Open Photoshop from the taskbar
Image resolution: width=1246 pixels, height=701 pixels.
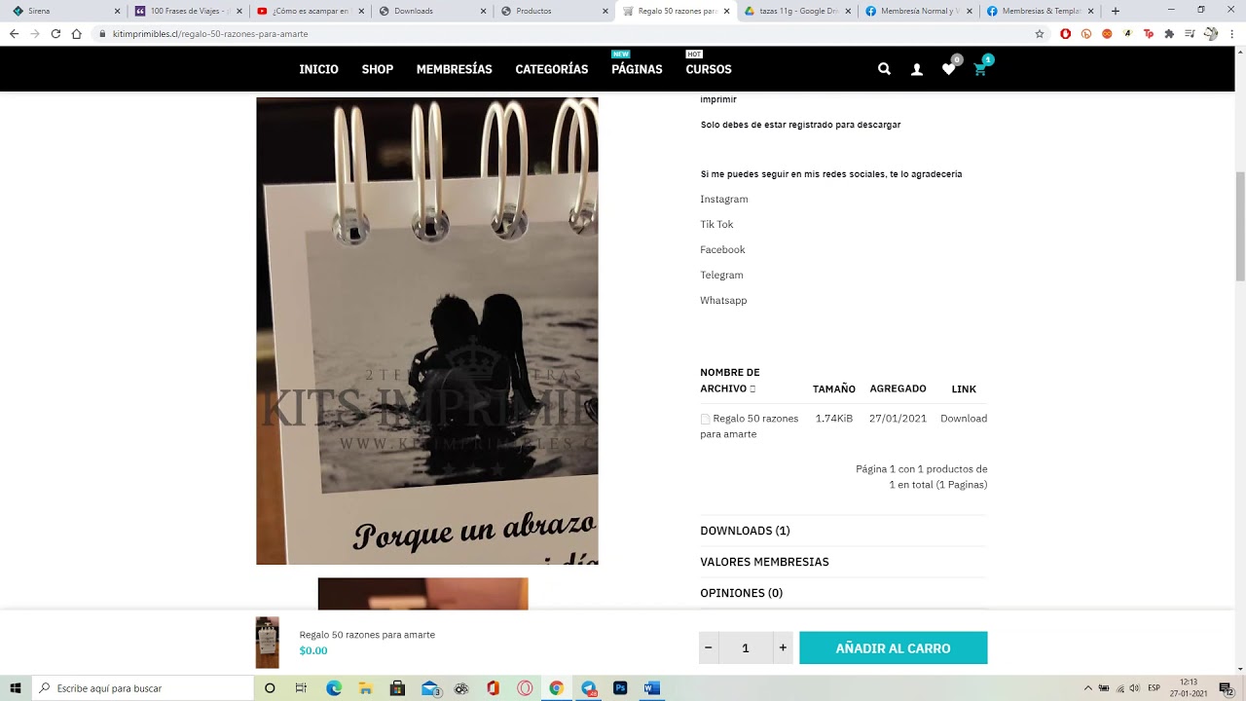click(x=620, y=688)
